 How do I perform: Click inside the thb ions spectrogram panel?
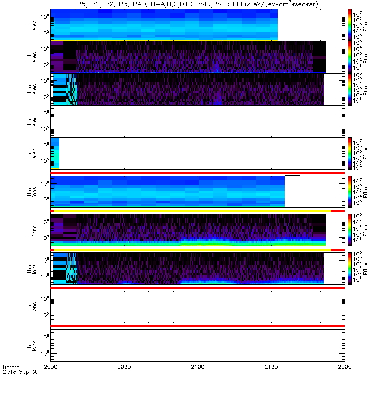(x=188, y=230)
